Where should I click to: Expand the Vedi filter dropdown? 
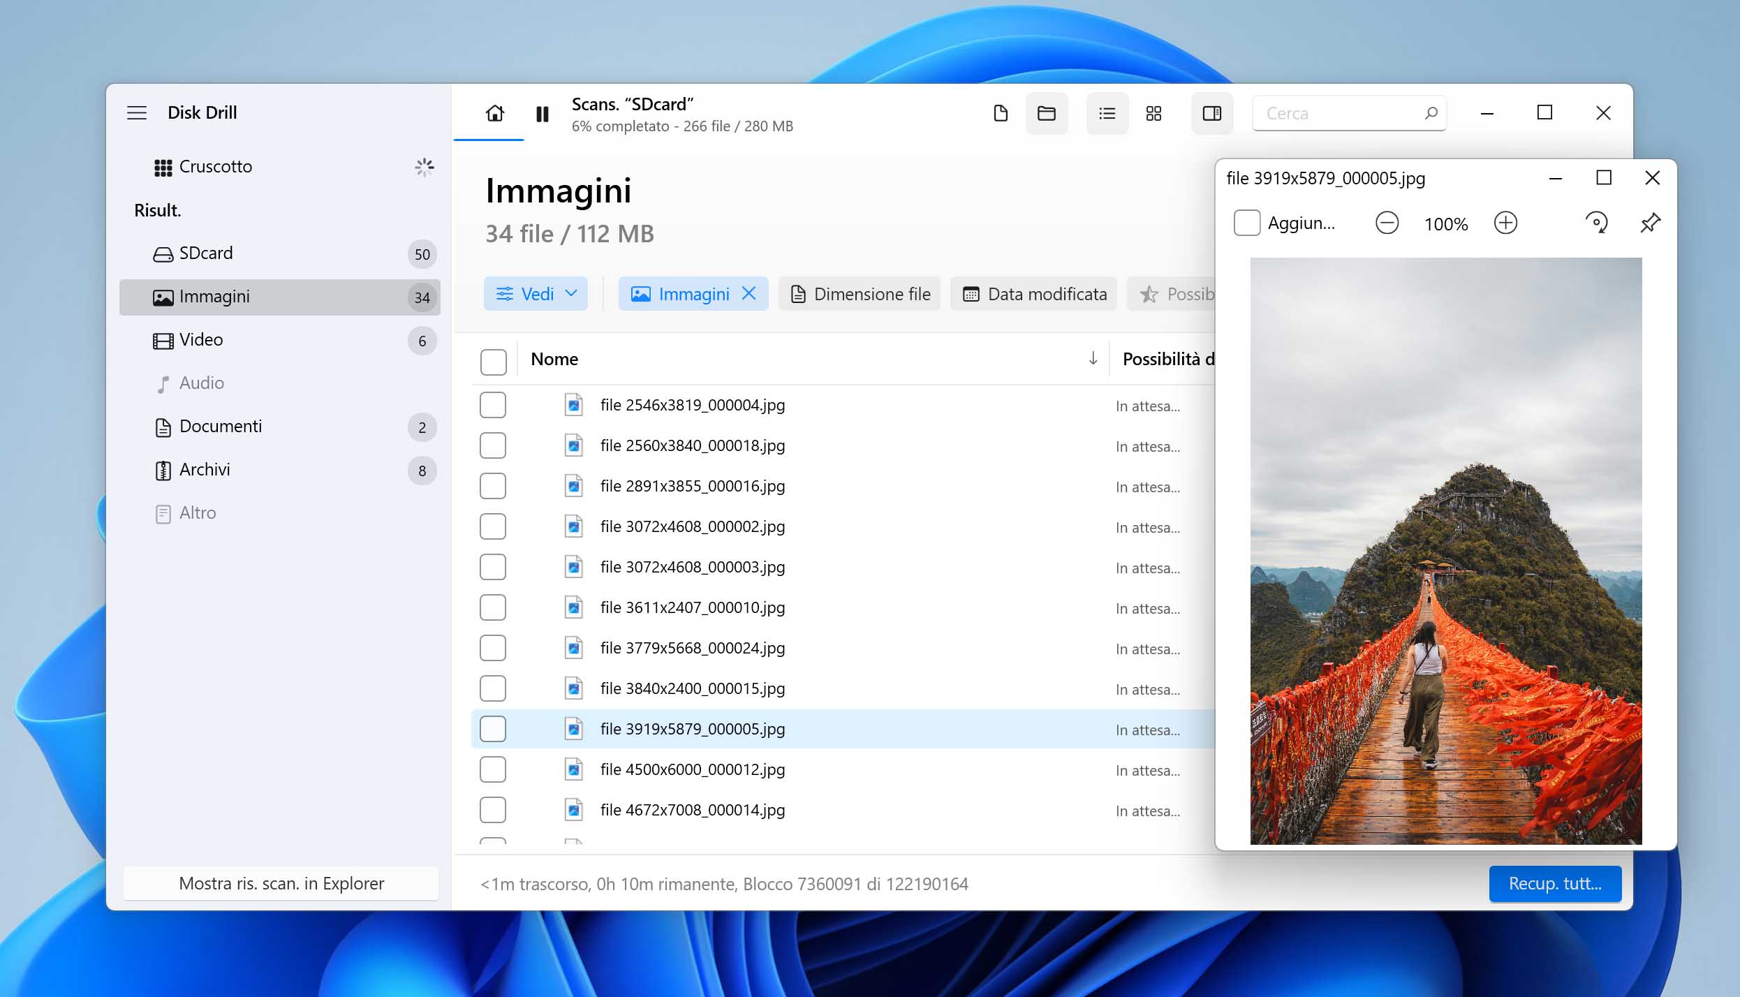pyautogui.click(x=536, y=294)
